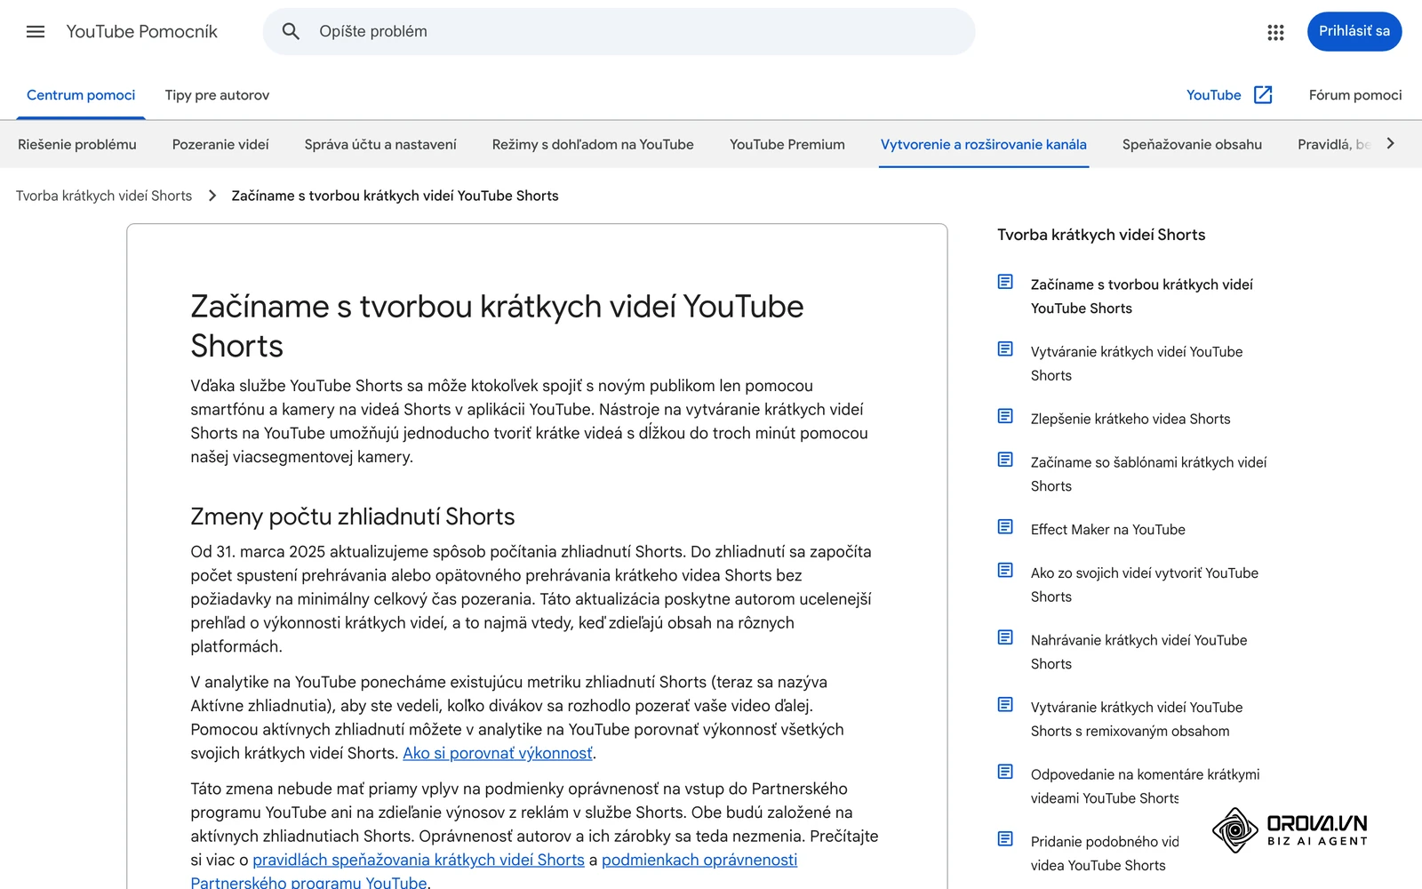Open sidebar article Zlepšenie krátkeho videa Shorts

click(1130, 419)
